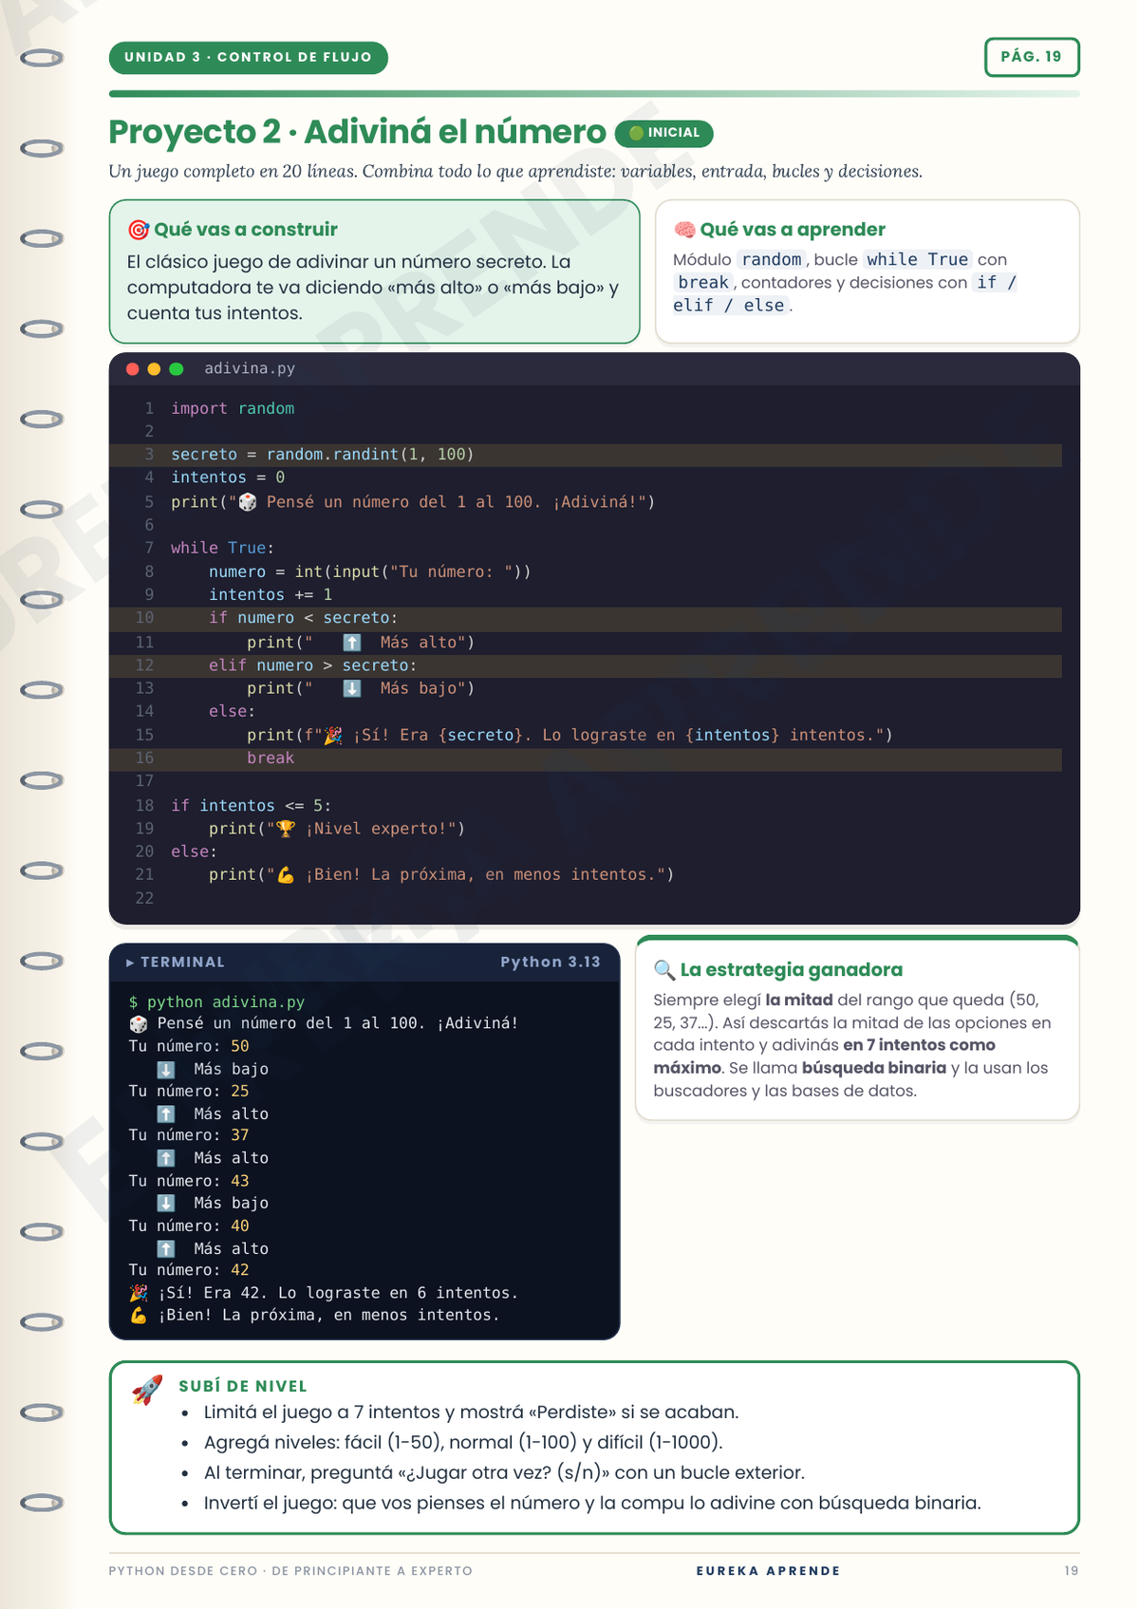Viewport: 1139px width, 1609px height.
Task: Click the brain emoji beside Qué vas a aprender
Action: point(684,230)
